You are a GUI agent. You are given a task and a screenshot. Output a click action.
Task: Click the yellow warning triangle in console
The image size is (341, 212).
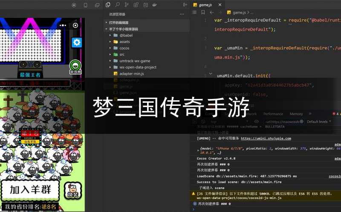[193, 194]
